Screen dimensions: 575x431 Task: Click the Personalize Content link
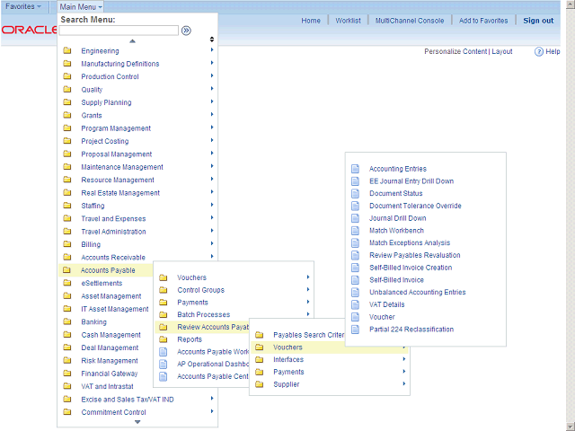click(455, 52)
